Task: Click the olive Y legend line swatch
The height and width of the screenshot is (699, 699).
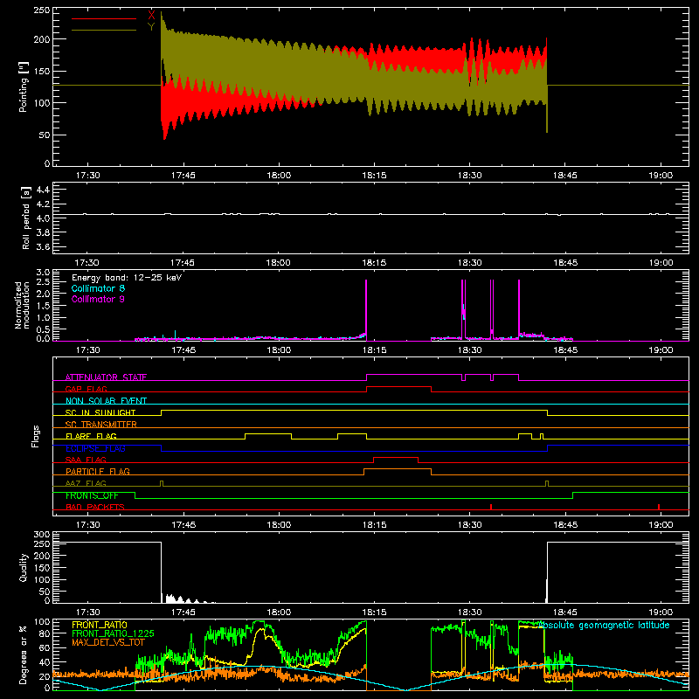Action: click(x=104, y=31)
